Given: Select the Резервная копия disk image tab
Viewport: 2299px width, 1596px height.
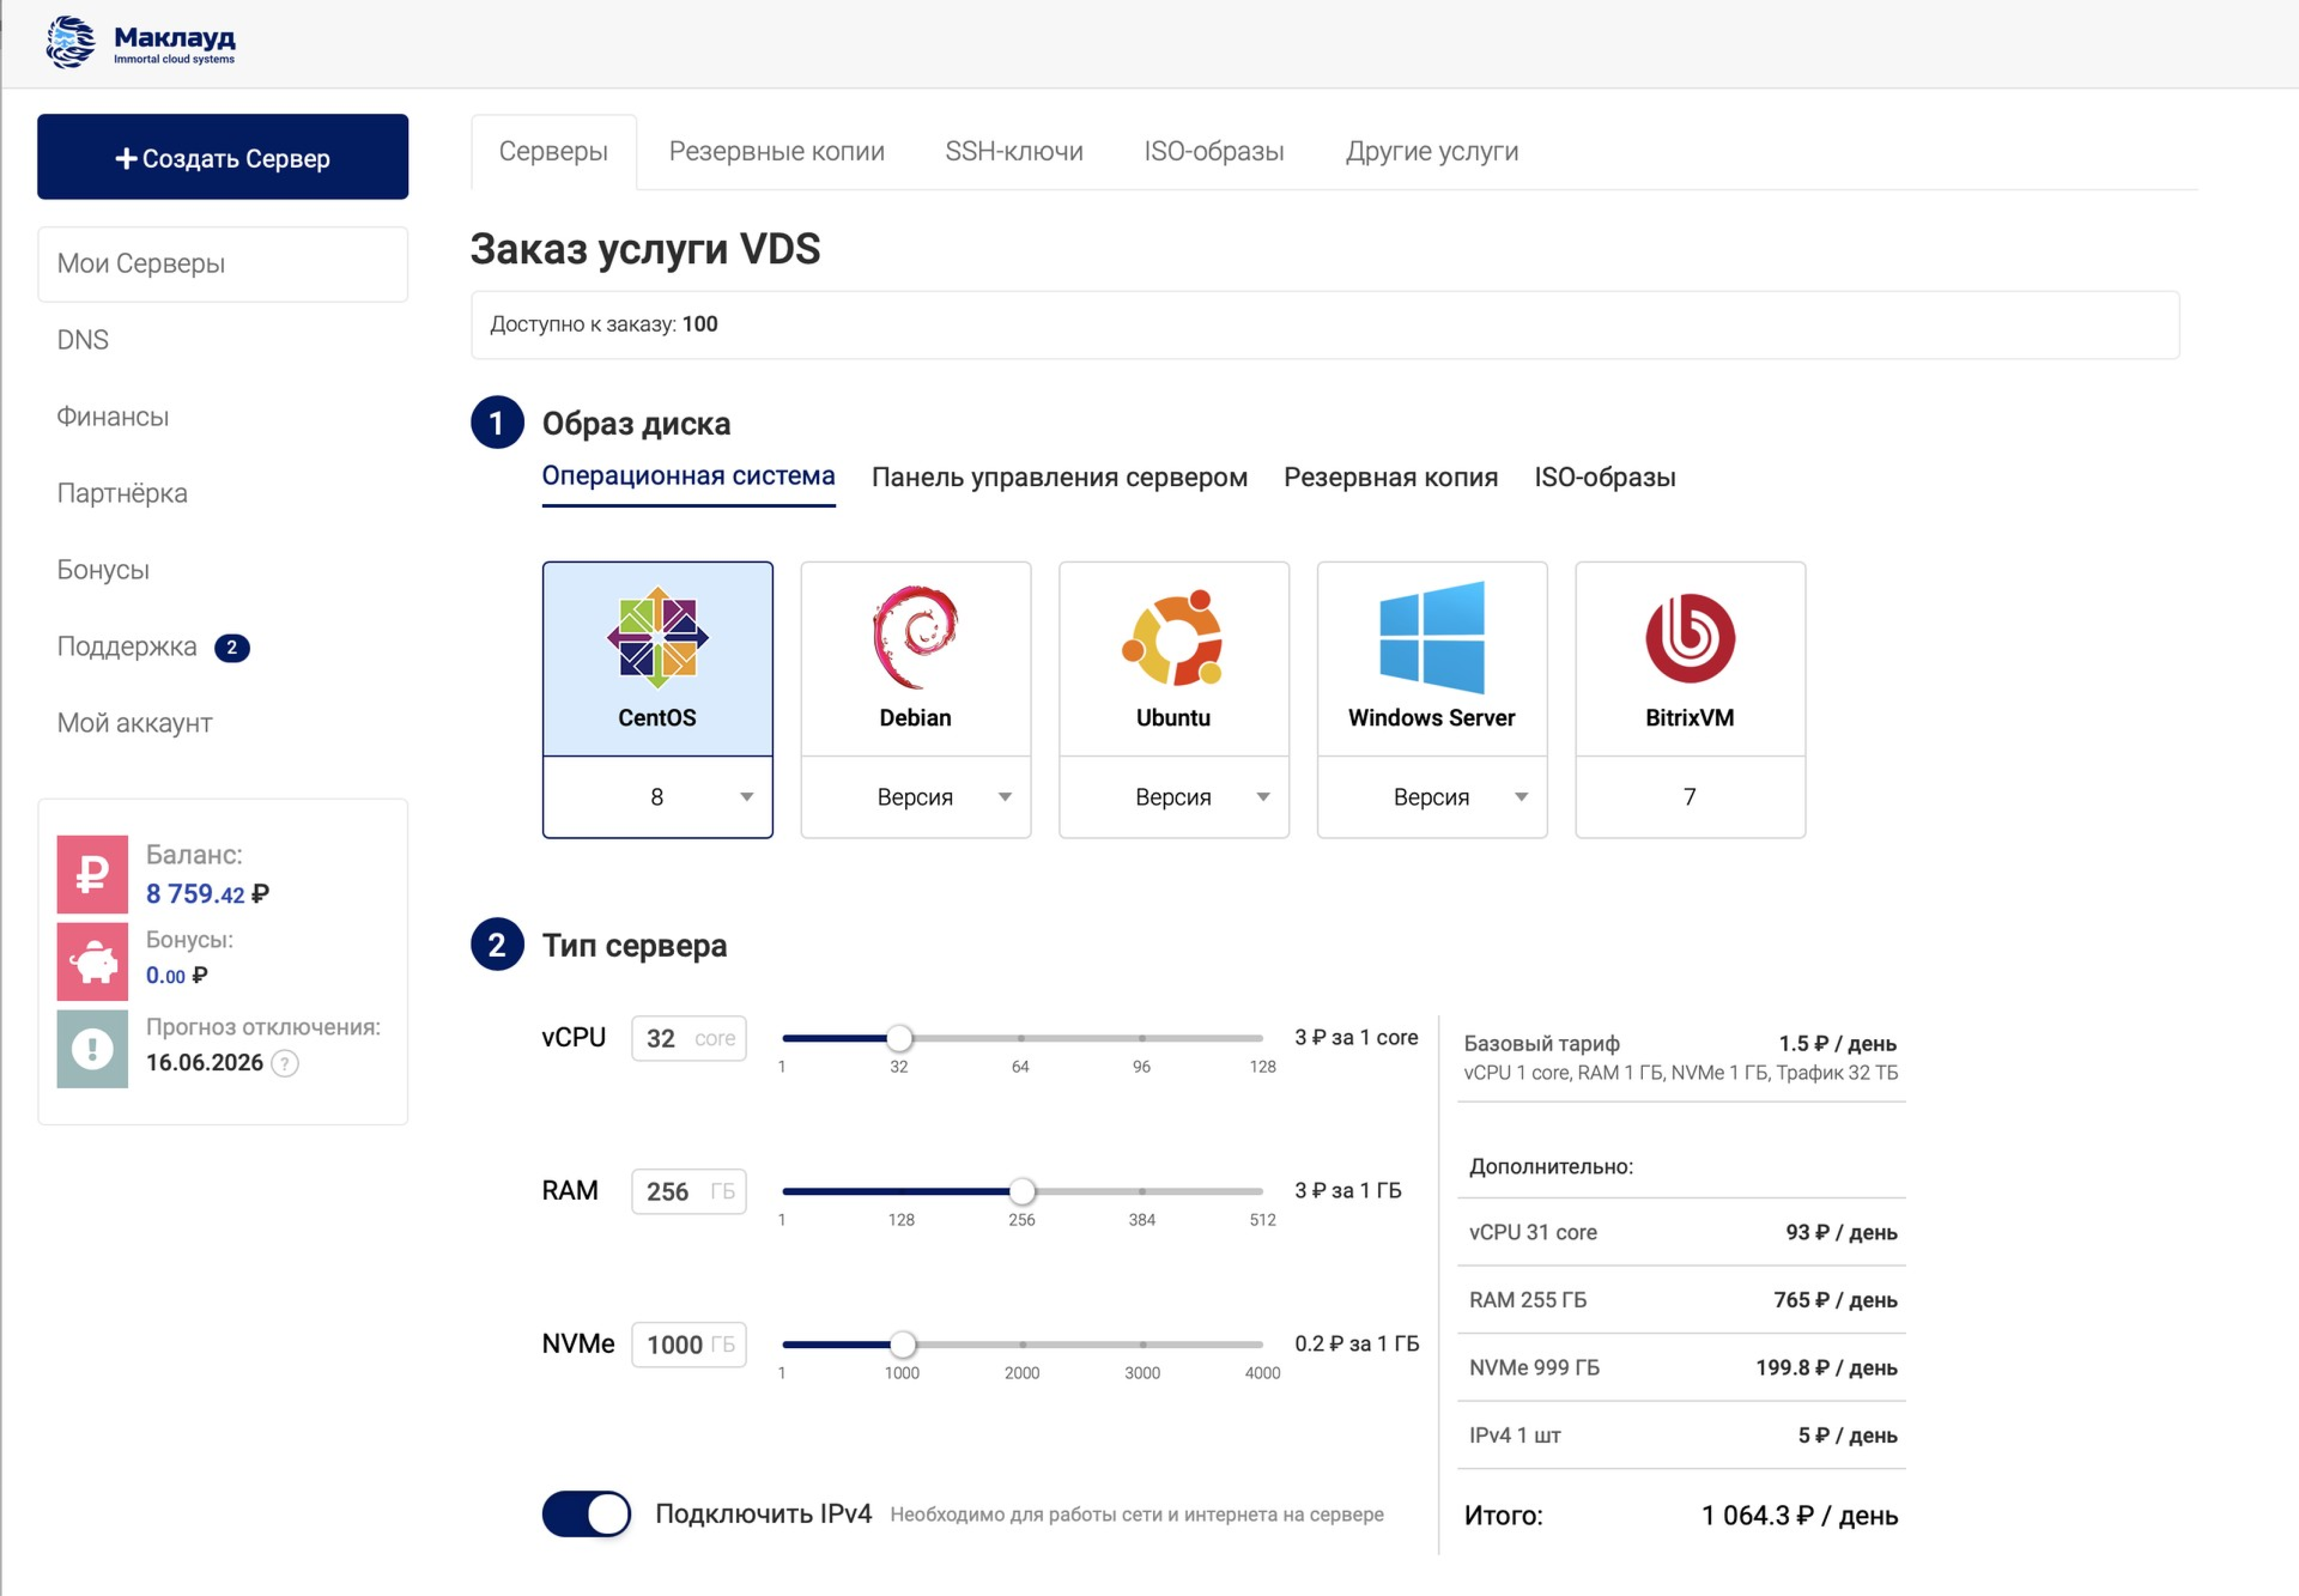Looking at the screenshot, I should pyautogui.click(x=1390, y=477).
